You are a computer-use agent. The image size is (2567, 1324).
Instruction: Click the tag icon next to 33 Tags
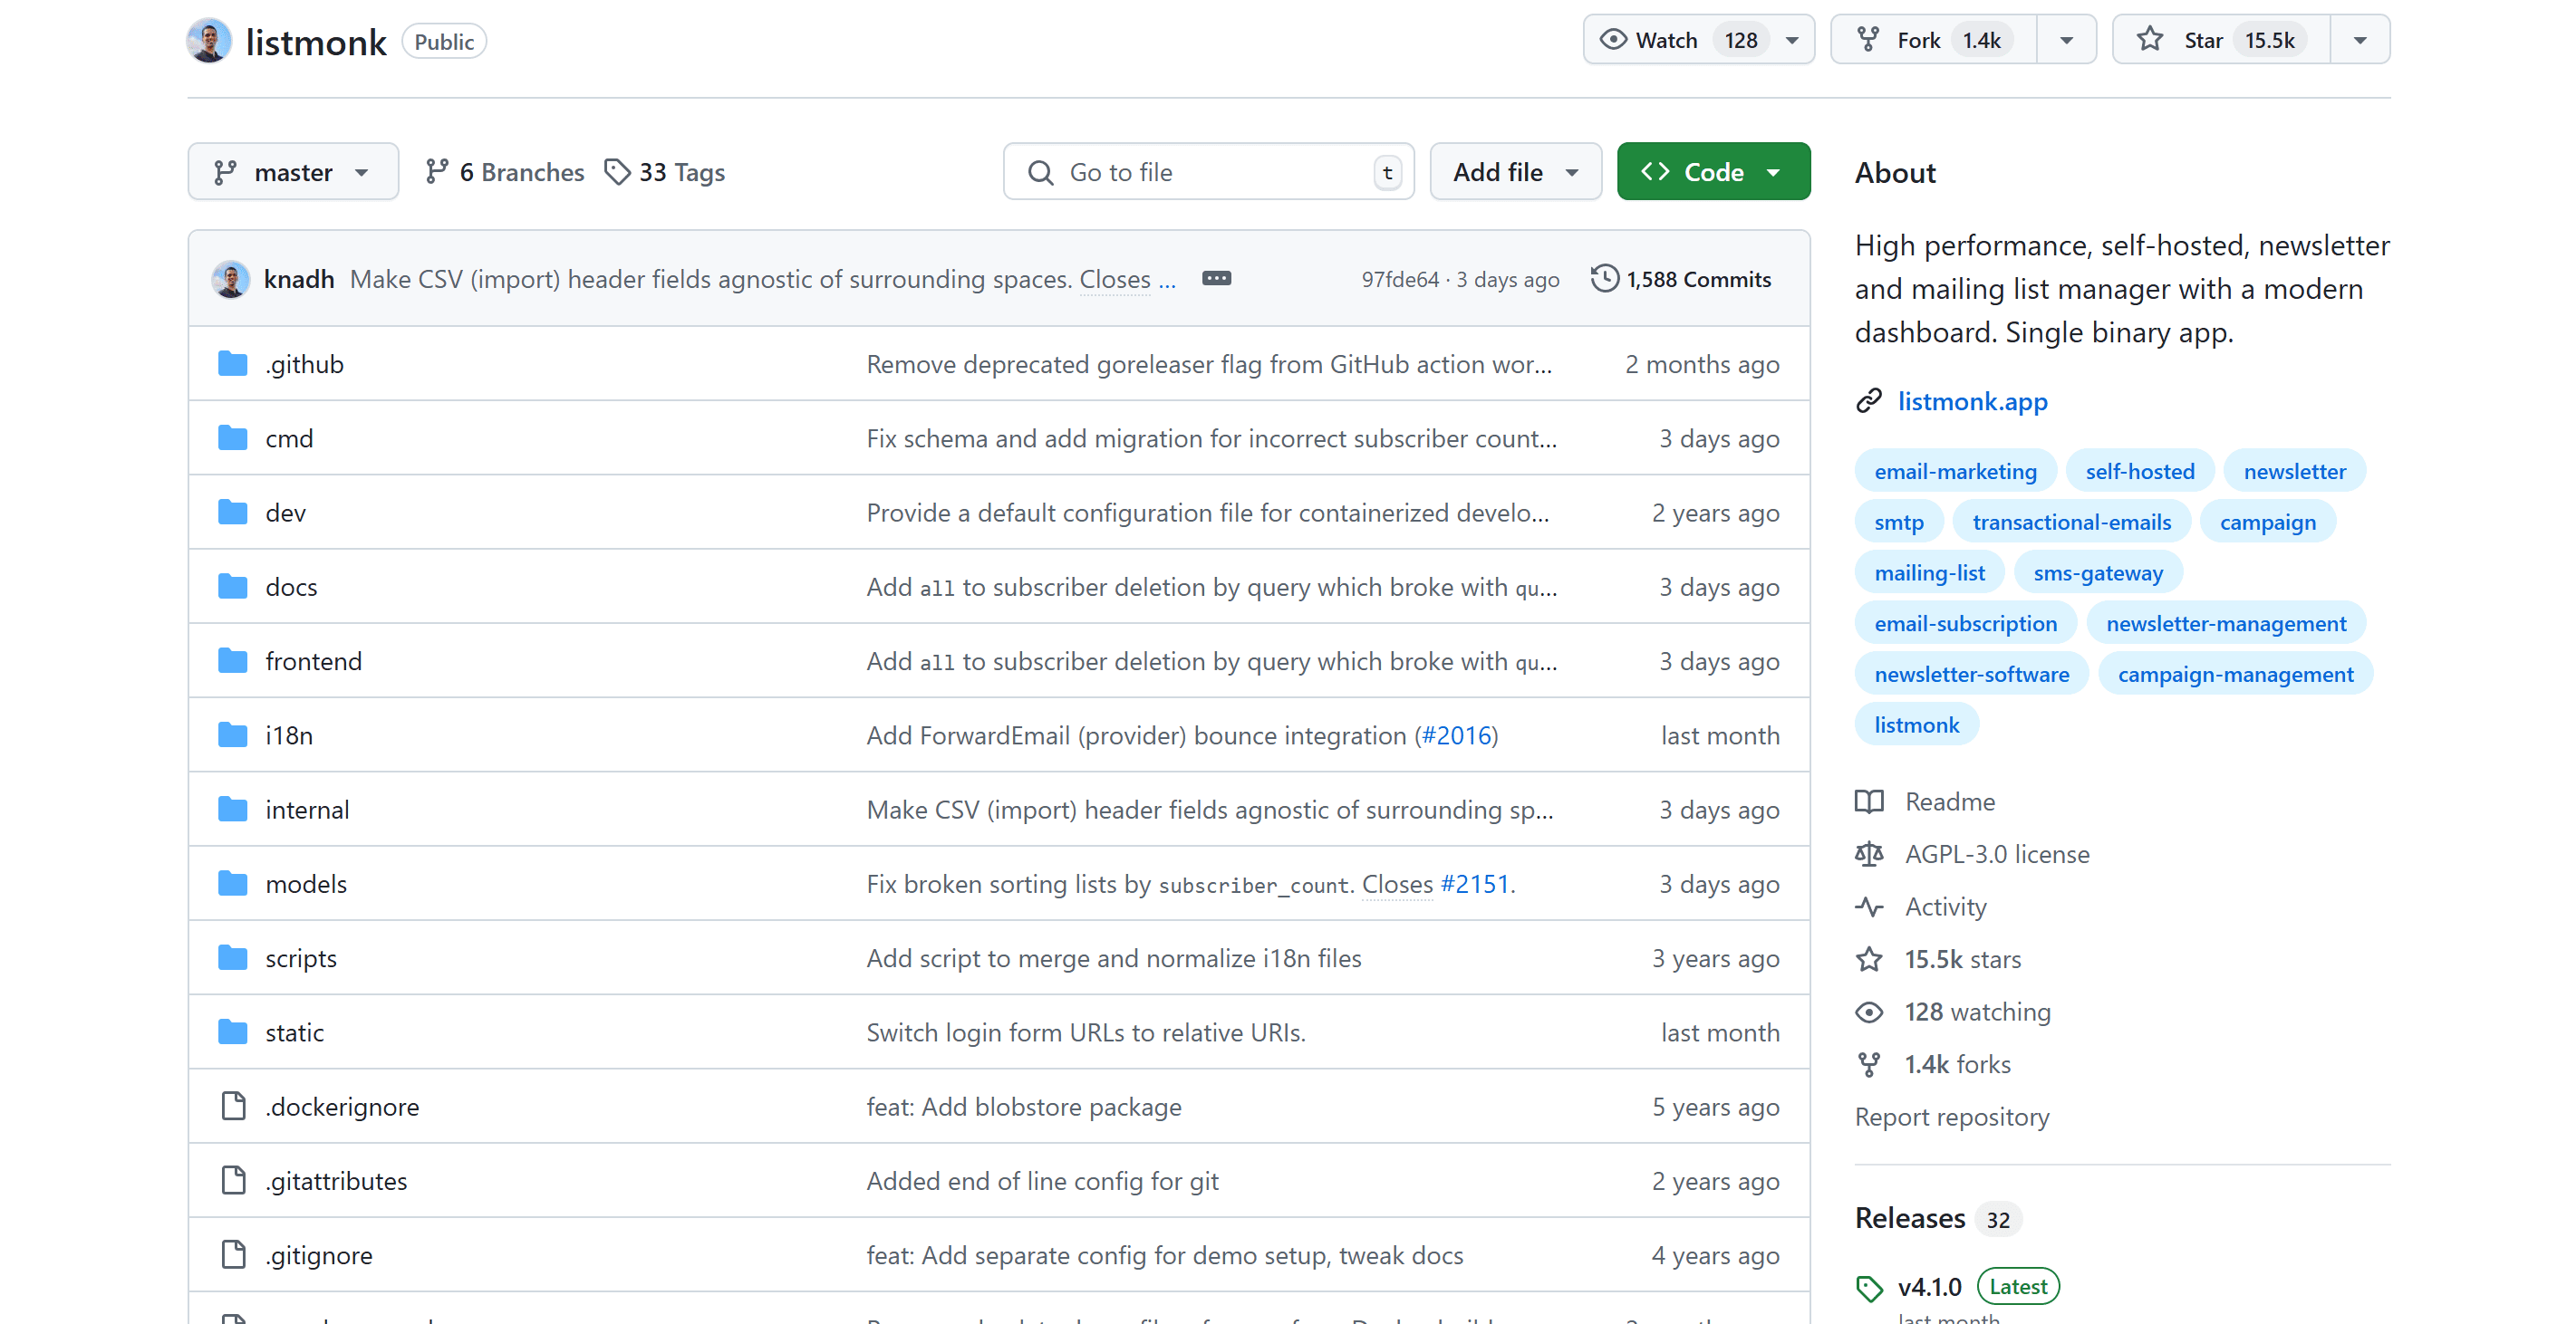618,171
